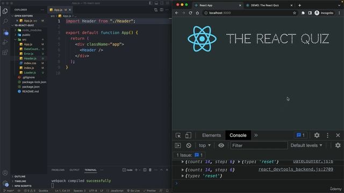Viewport: 344px width, 193px height.
Task: Select the TERMINAL panel tab
Action: [91, 170]
